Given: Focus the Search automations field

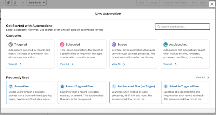Looking at the screenshot, I should (x=182, y=26).
